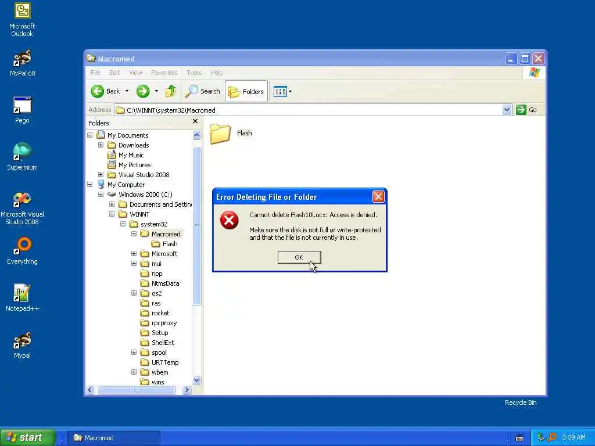Select the rocket folder in tree
Image resolution: width=595 pixels, height=446 pixels.
tap(155, 313)
